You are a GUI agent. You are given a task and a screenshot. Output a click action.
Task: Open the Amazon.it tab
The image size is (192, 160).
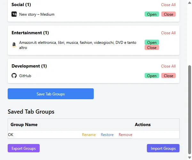point(152,43)
